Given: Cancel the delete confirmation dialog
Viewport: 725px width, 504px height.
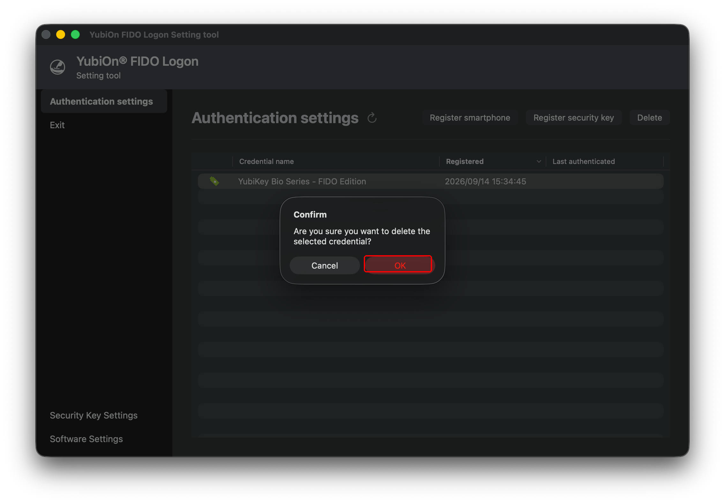Looking at the screenshot, I should click(325, 265).
